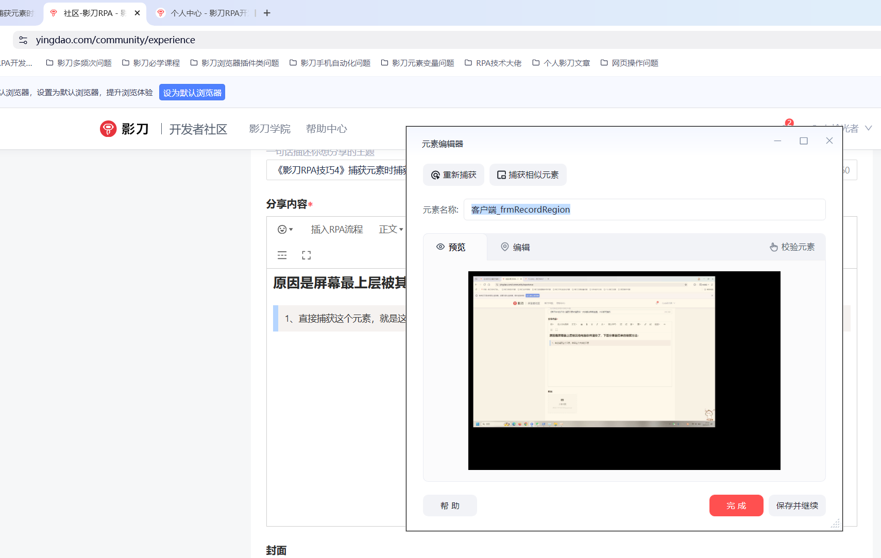The image size is (881, 558).
Task: Click the text alignment lines icon
Action: tap(282, 255)
